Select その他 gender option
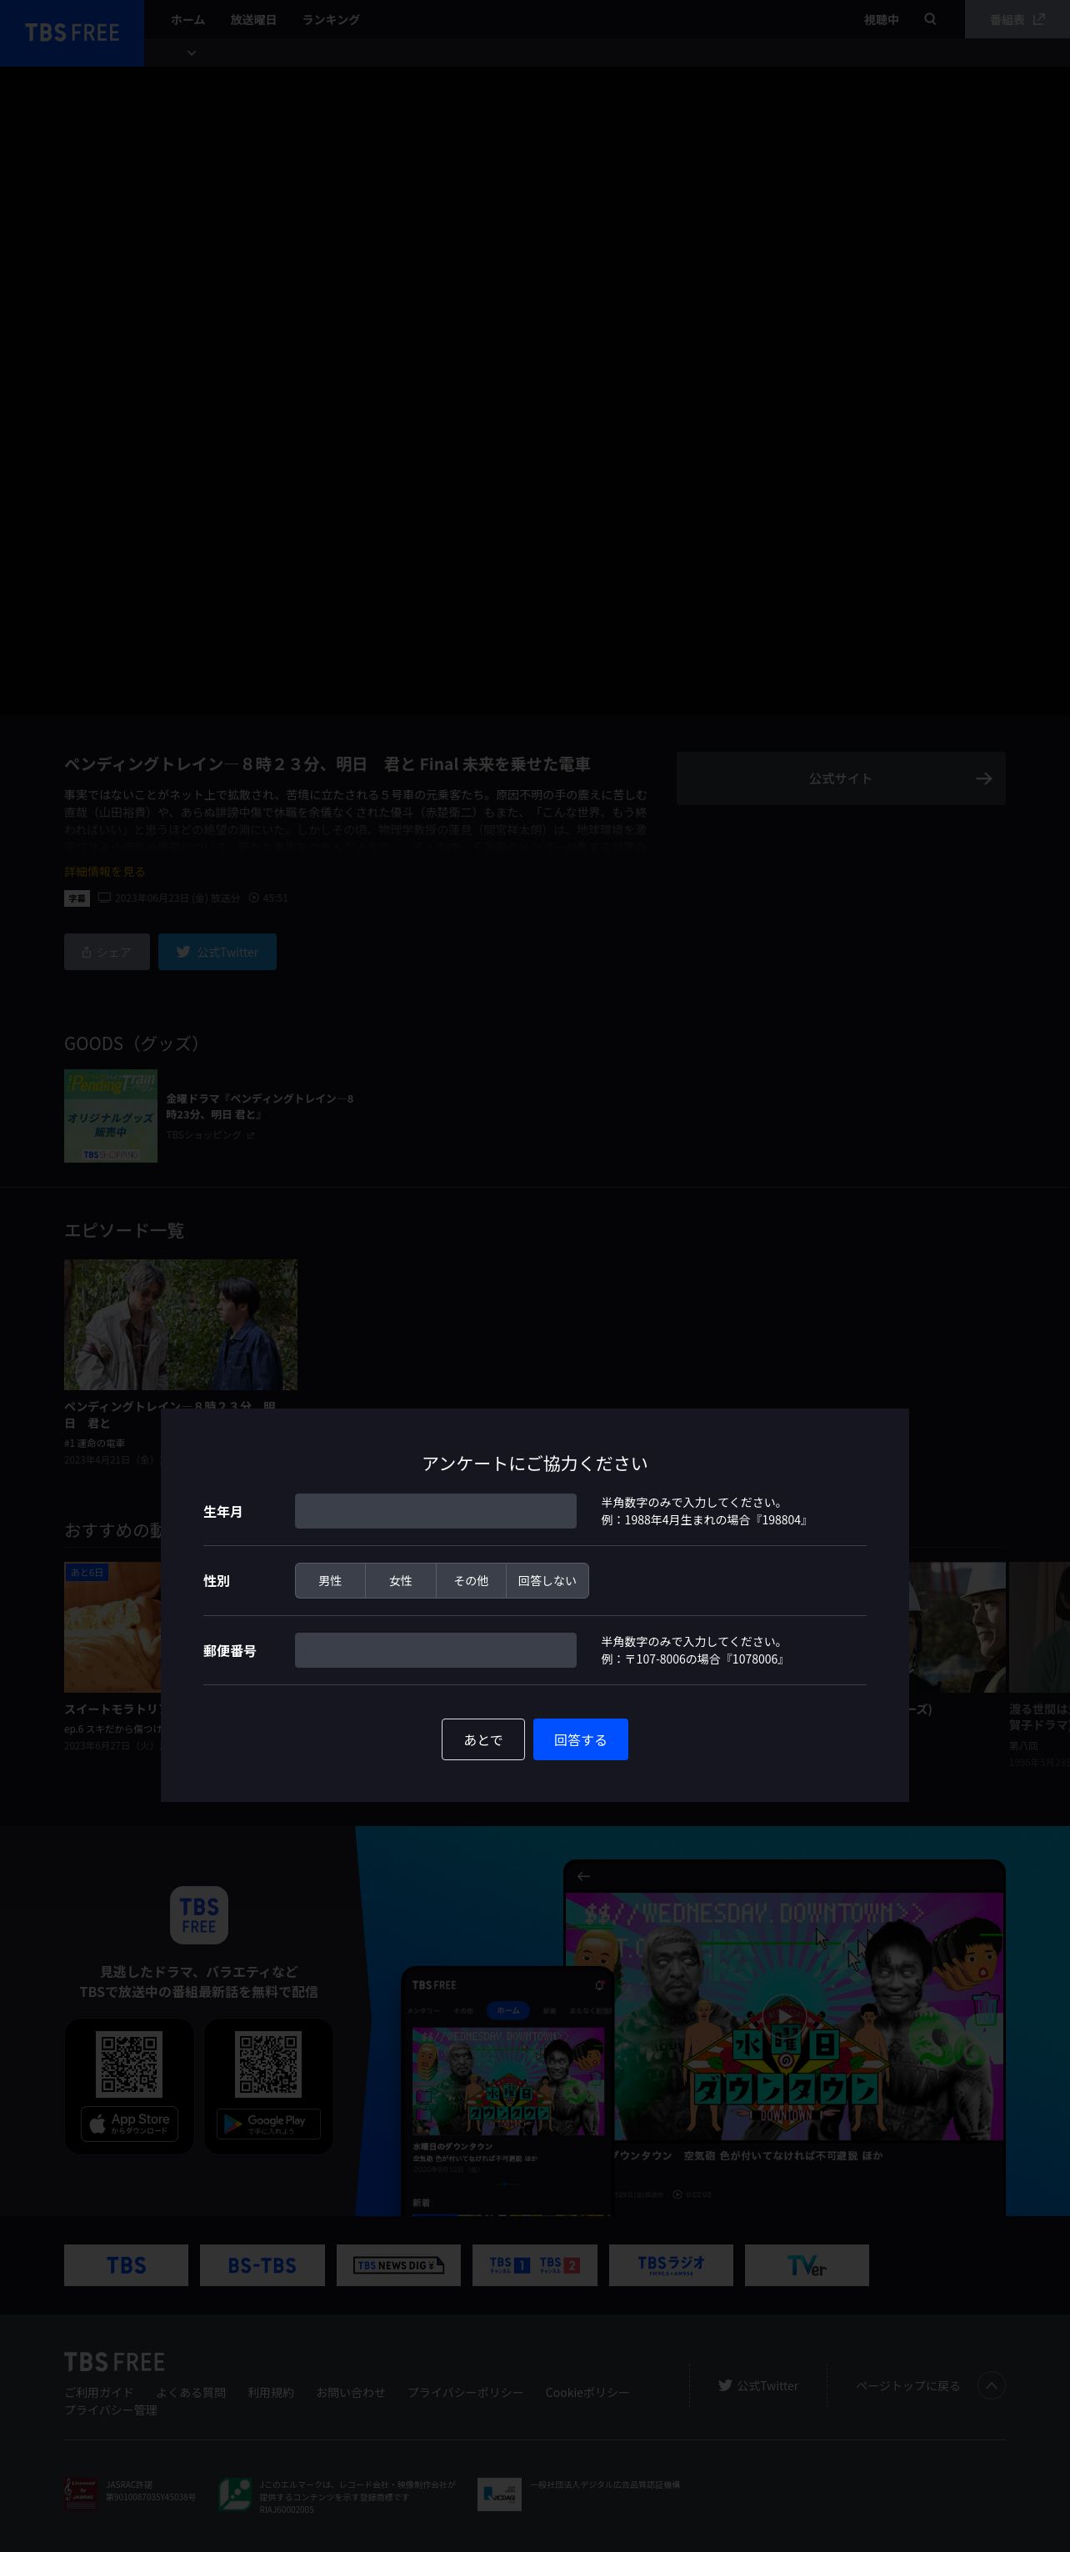The image size is (1070, 2552). pyautogui.click(x=471, y=1580)
